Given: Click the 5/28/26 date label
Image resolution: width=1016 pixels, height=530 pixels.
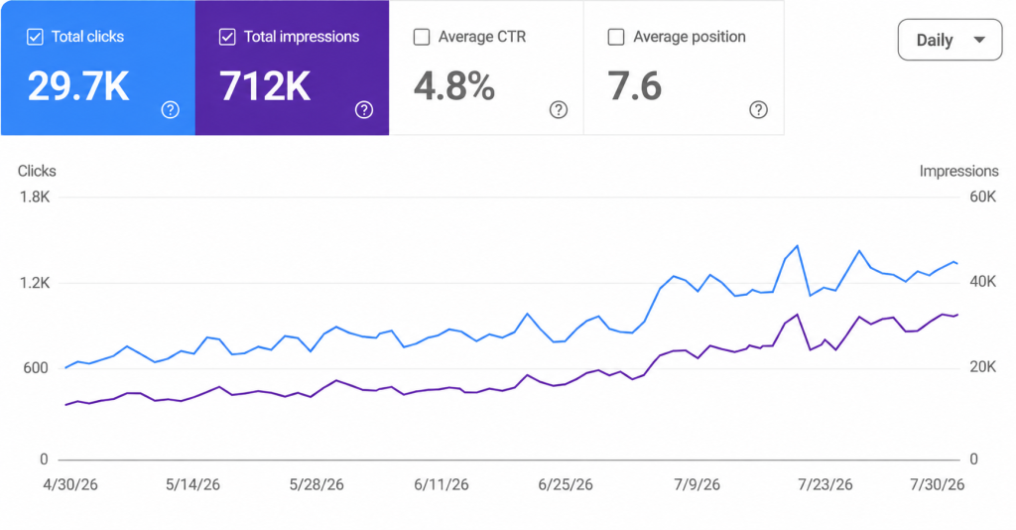Looking at the screenshot, I should (x=317, y=484).
